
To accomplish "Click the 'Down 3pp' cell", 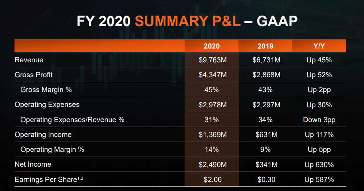I will [x=319, y=120].
